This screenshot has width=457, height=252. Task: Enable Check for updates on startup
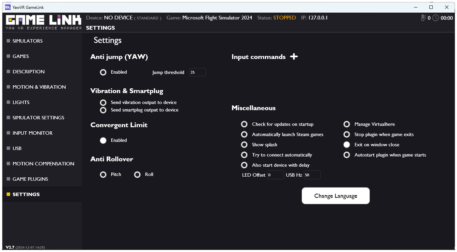point(244,124)
